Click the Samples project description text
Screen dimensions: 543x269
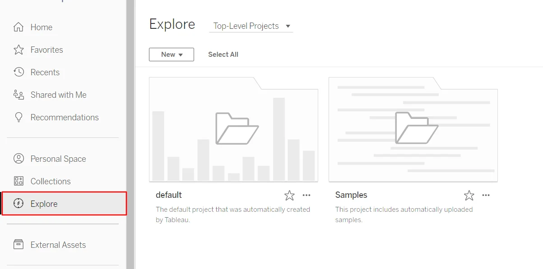tap(404, 215)
